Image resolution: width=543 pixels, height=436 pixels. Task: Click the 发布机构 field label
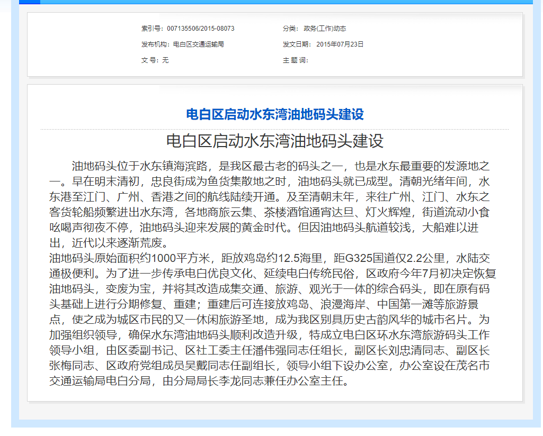156,44
